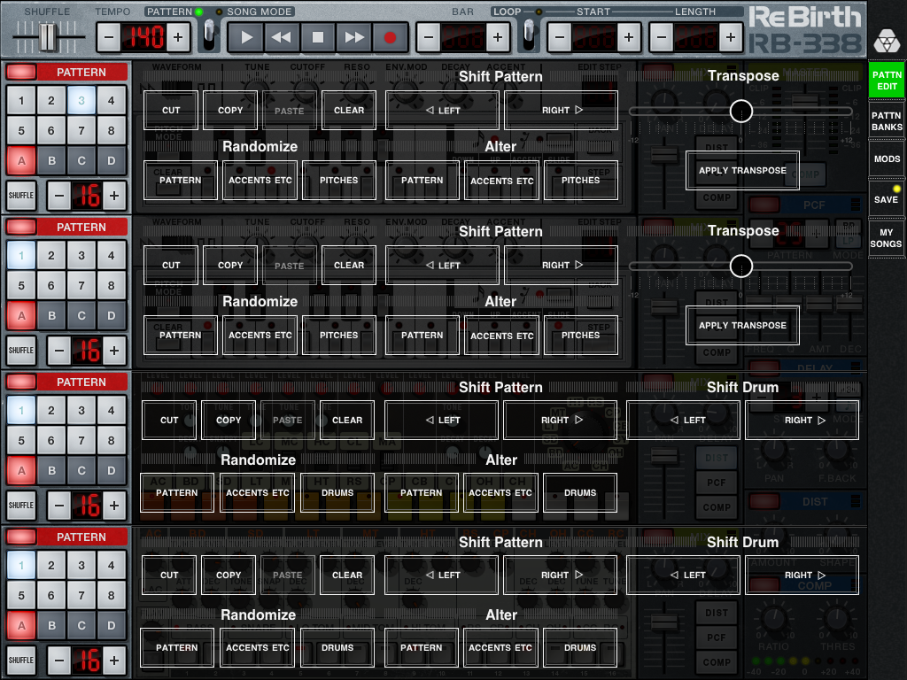Click CLEAR in the first synth row
The image size is (907, 680).
tap(349, 110)
